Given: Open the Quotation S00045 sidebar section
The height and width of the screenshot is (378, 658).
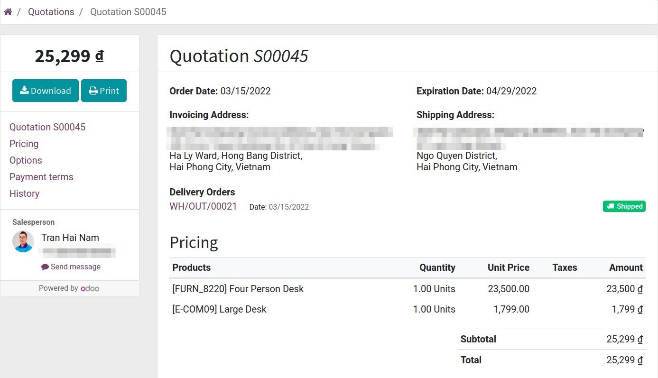Looking at the screenshot, I should [47, 127].
